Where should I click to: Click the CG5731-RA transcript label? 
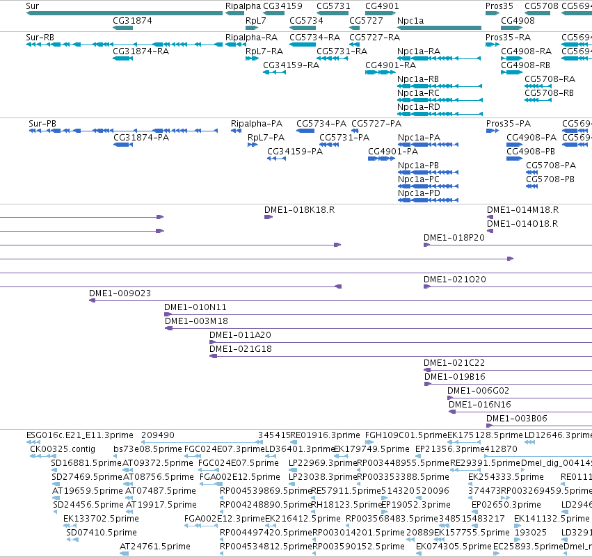coord(342,51)
